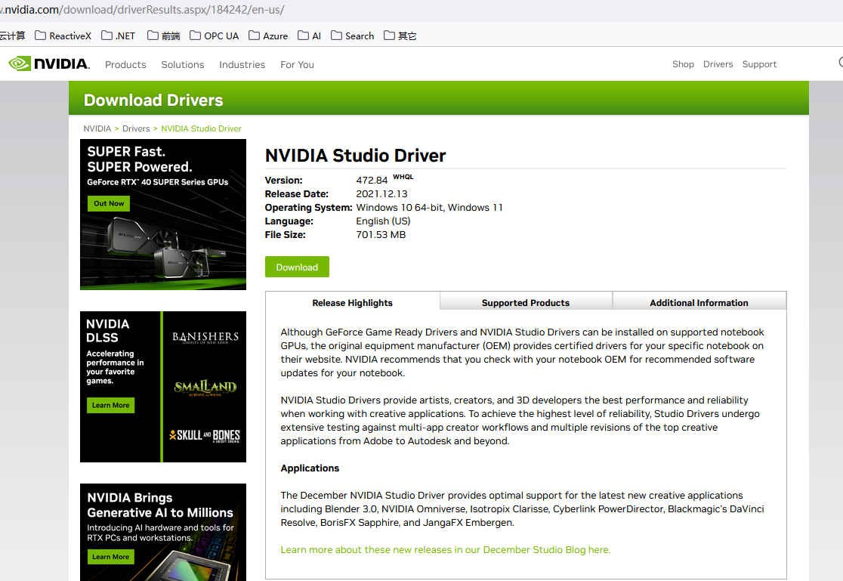Viewport: 843px width, 581px height.
Task: Click Learn More on the Generative AI ad
Action: [110, 557]
